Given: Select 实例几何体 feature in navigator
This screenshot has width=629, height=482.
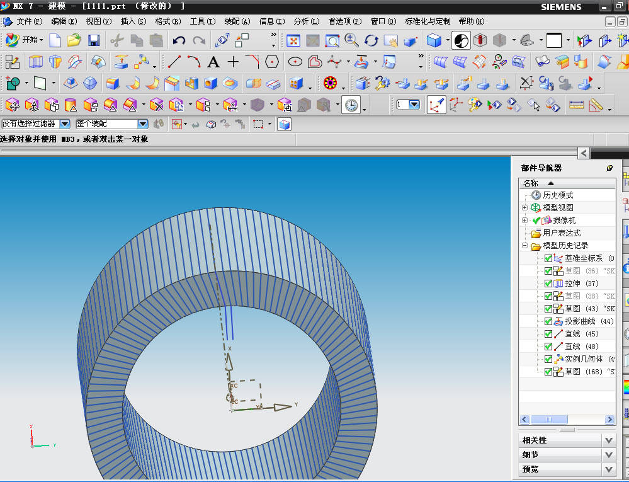Looking at the screenshot, I should pos(584,359).
